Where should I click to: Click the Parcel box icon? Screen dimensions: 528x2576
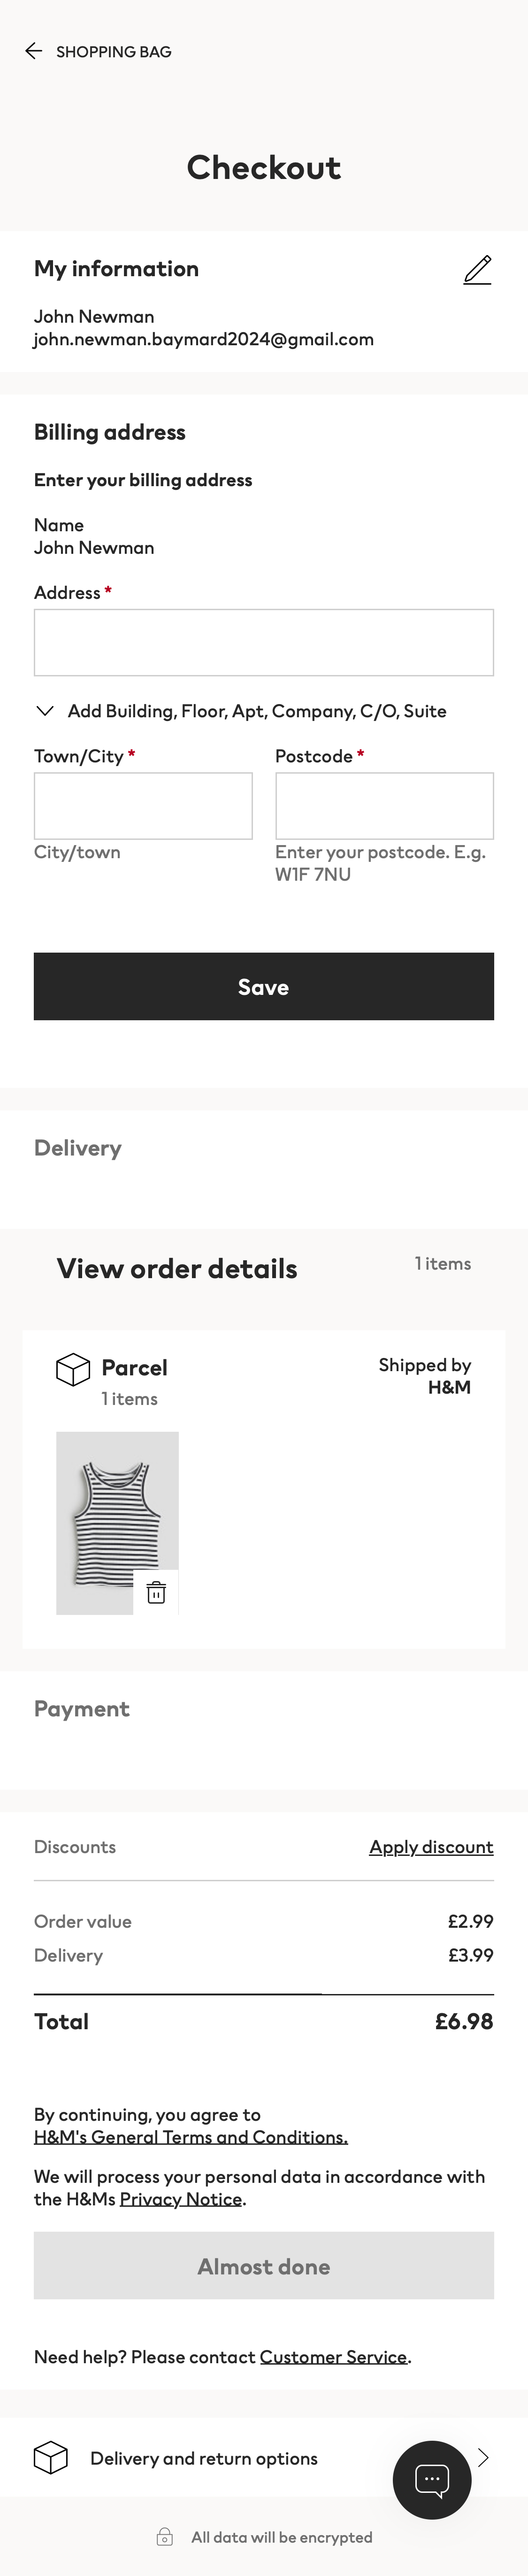pyautogui.click(x=73, y=1369)
